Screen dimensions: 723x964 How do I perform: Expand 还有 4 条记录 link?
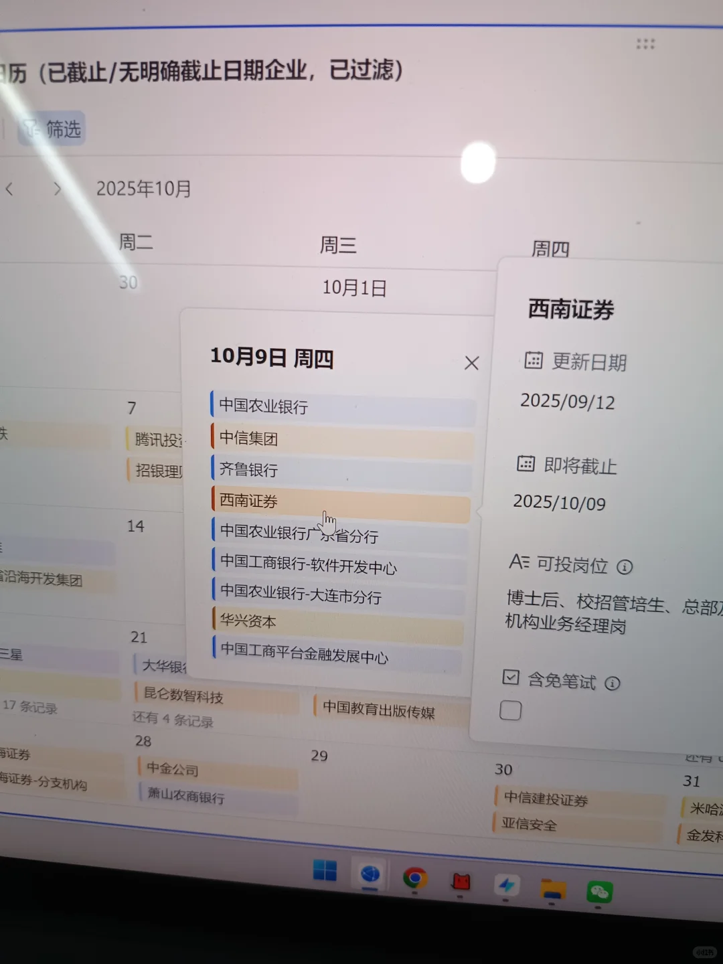pyautogui.click(x=173, y=720)
